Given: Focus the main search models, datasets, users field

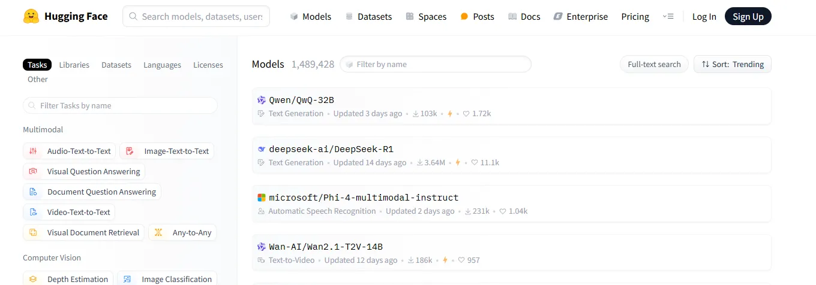Looking at the screenshot, I should 196,17.
